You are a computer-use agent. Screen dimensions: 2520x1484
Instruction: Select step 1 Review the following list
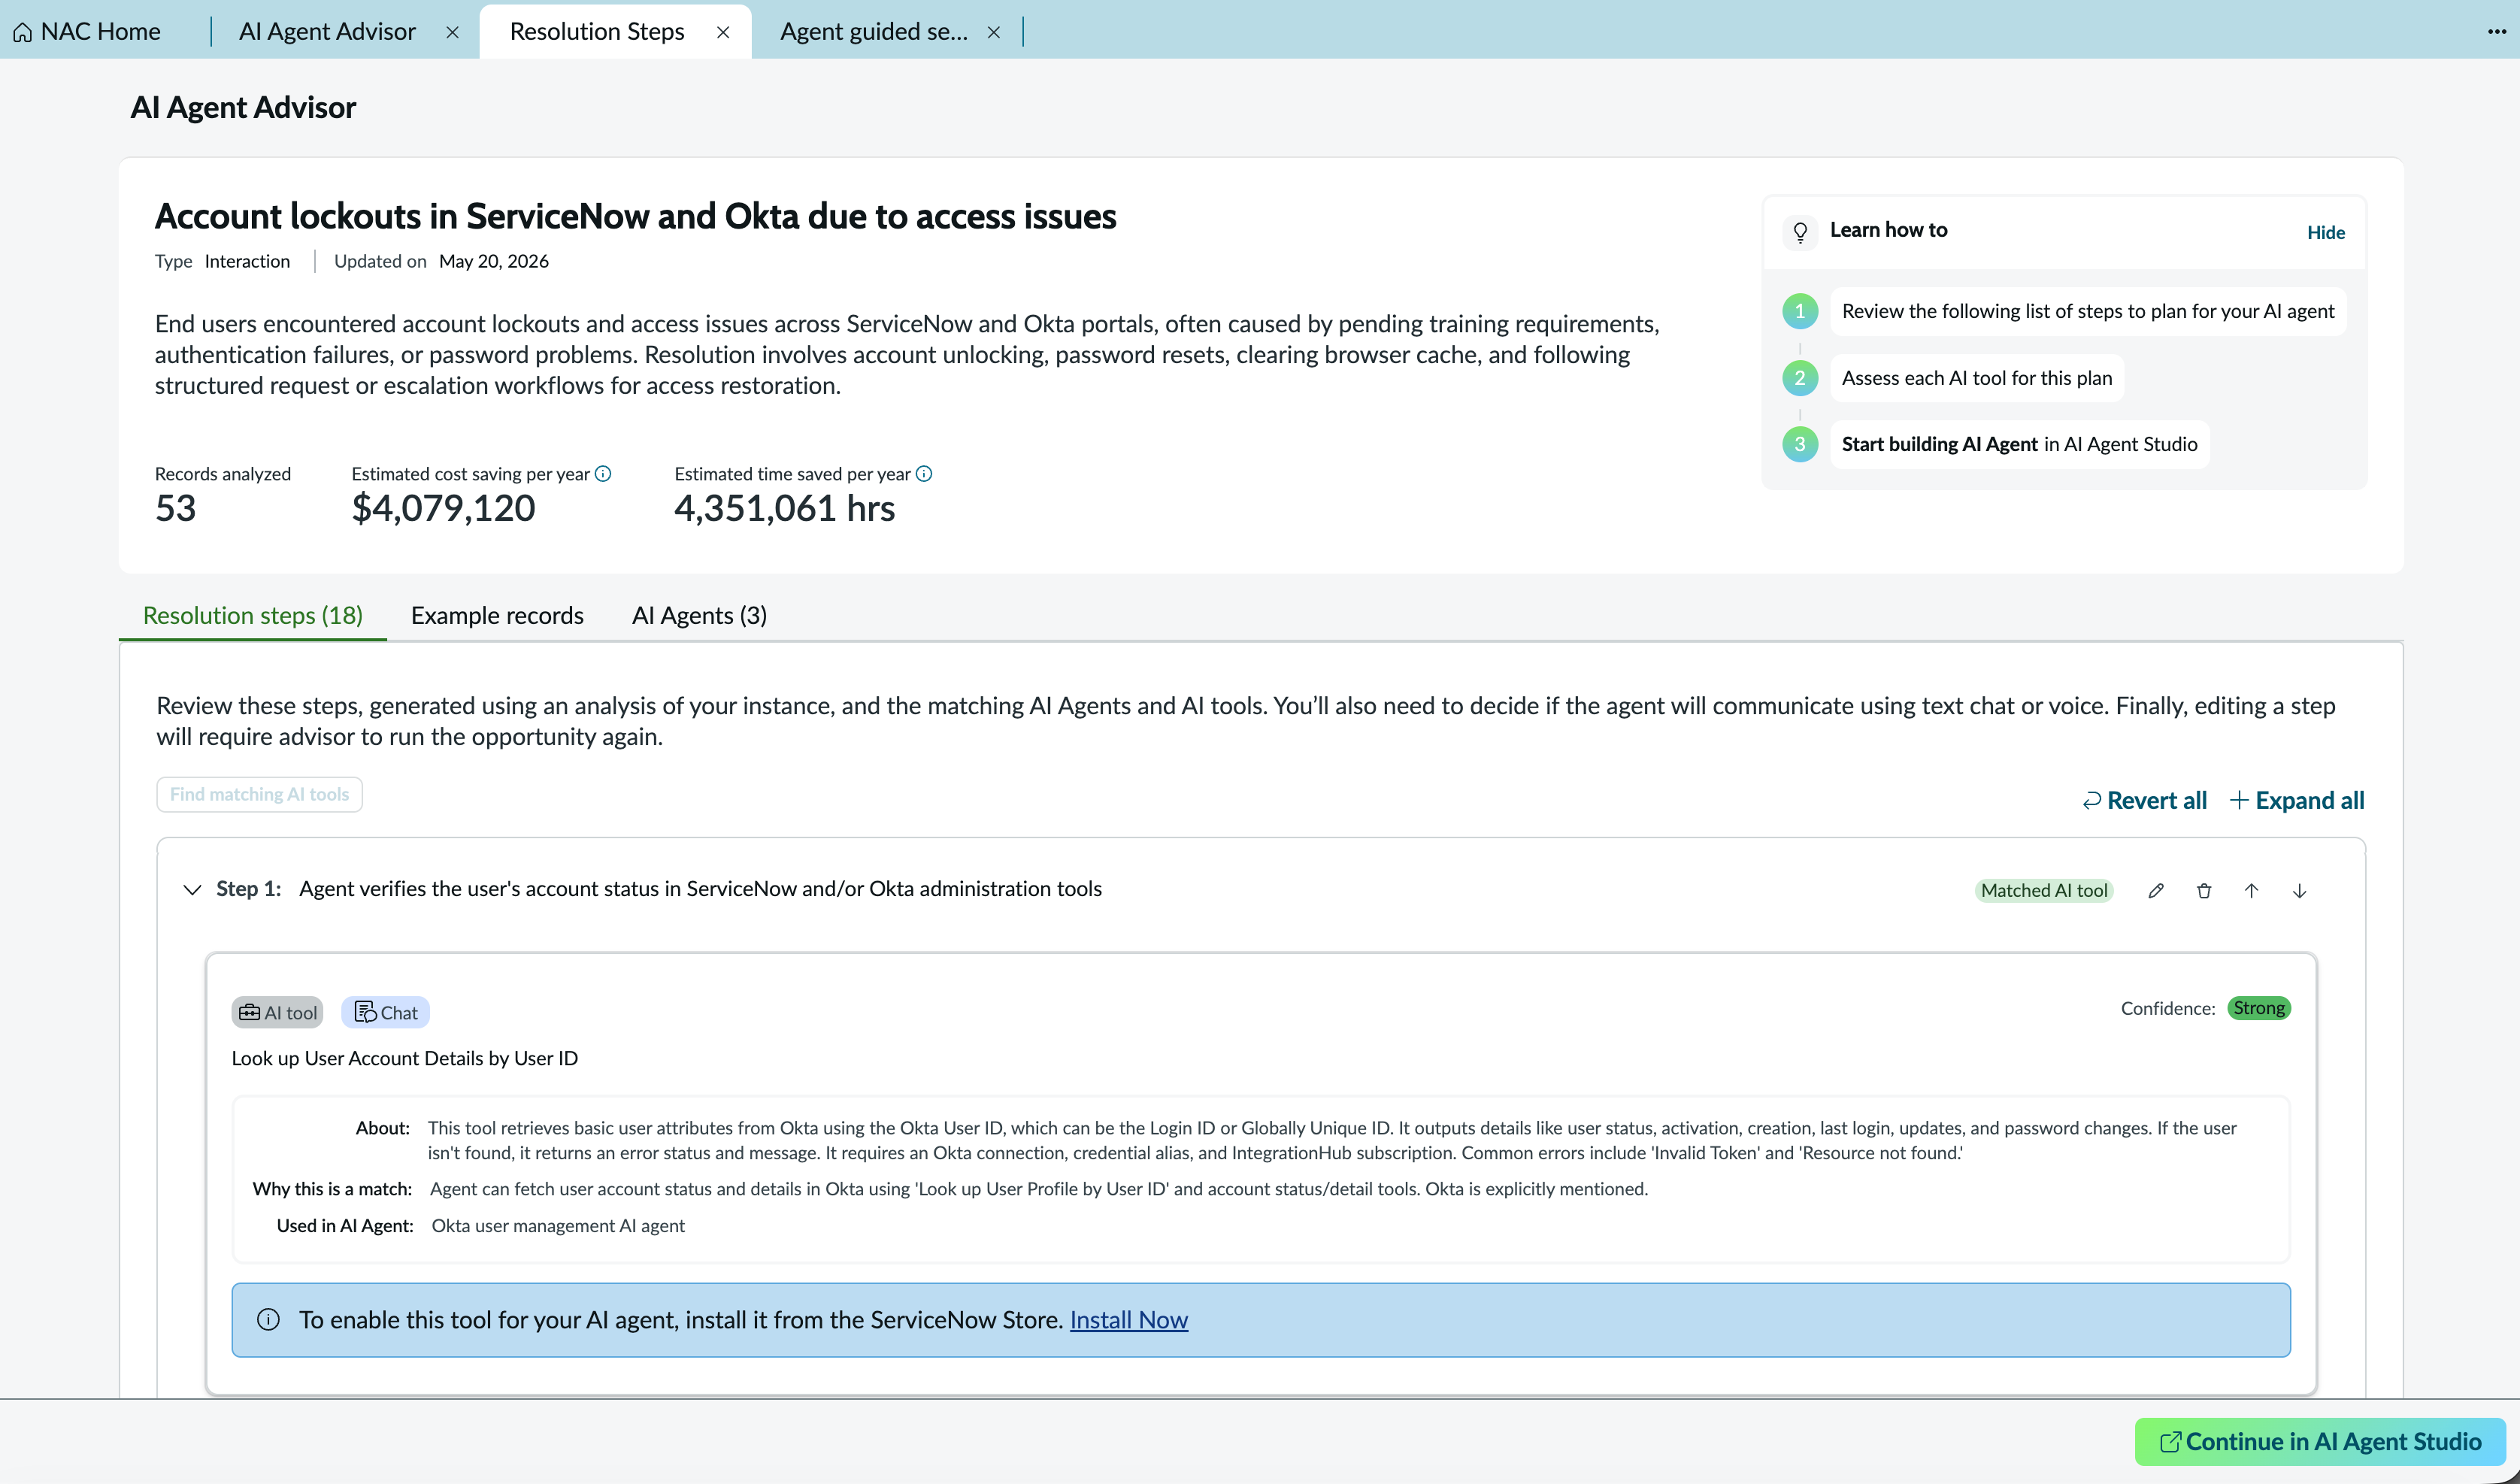click(x=2088, y=311)
